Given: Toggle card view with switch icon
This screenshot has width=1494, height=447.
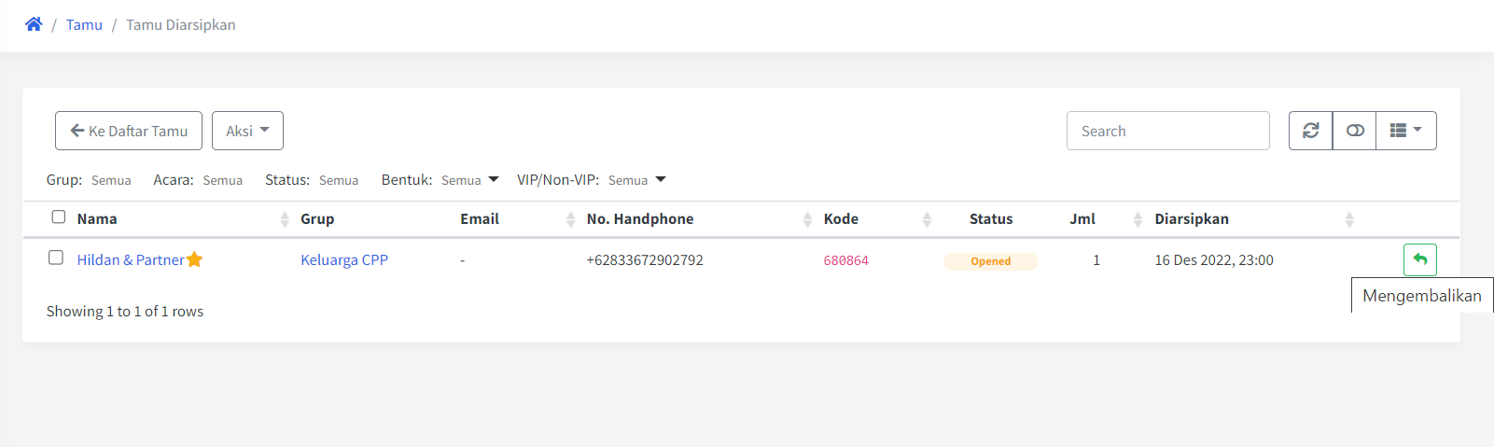Looking at the screenshot, I should 1354,131.
